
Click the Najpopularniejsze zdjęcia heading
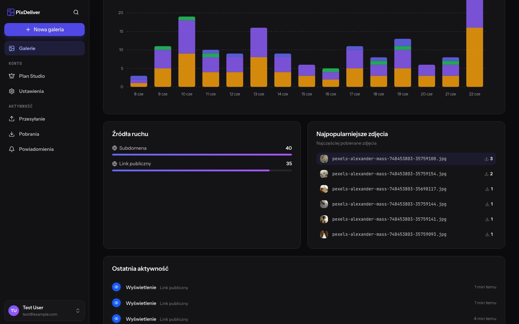click(352, 134)
